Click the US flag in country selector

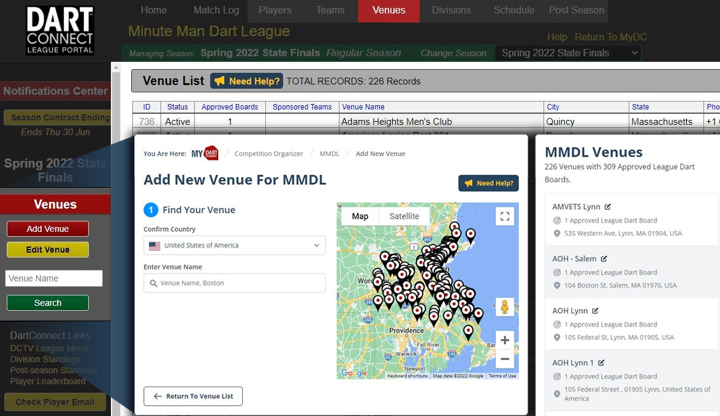tap(155, 246)
